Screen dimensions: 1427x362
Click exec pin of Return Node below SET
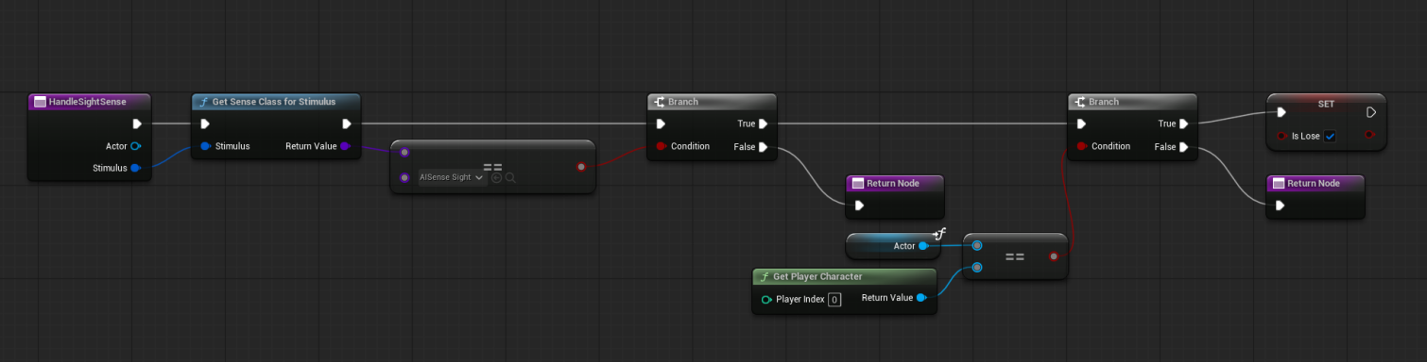pos(1281,205)
